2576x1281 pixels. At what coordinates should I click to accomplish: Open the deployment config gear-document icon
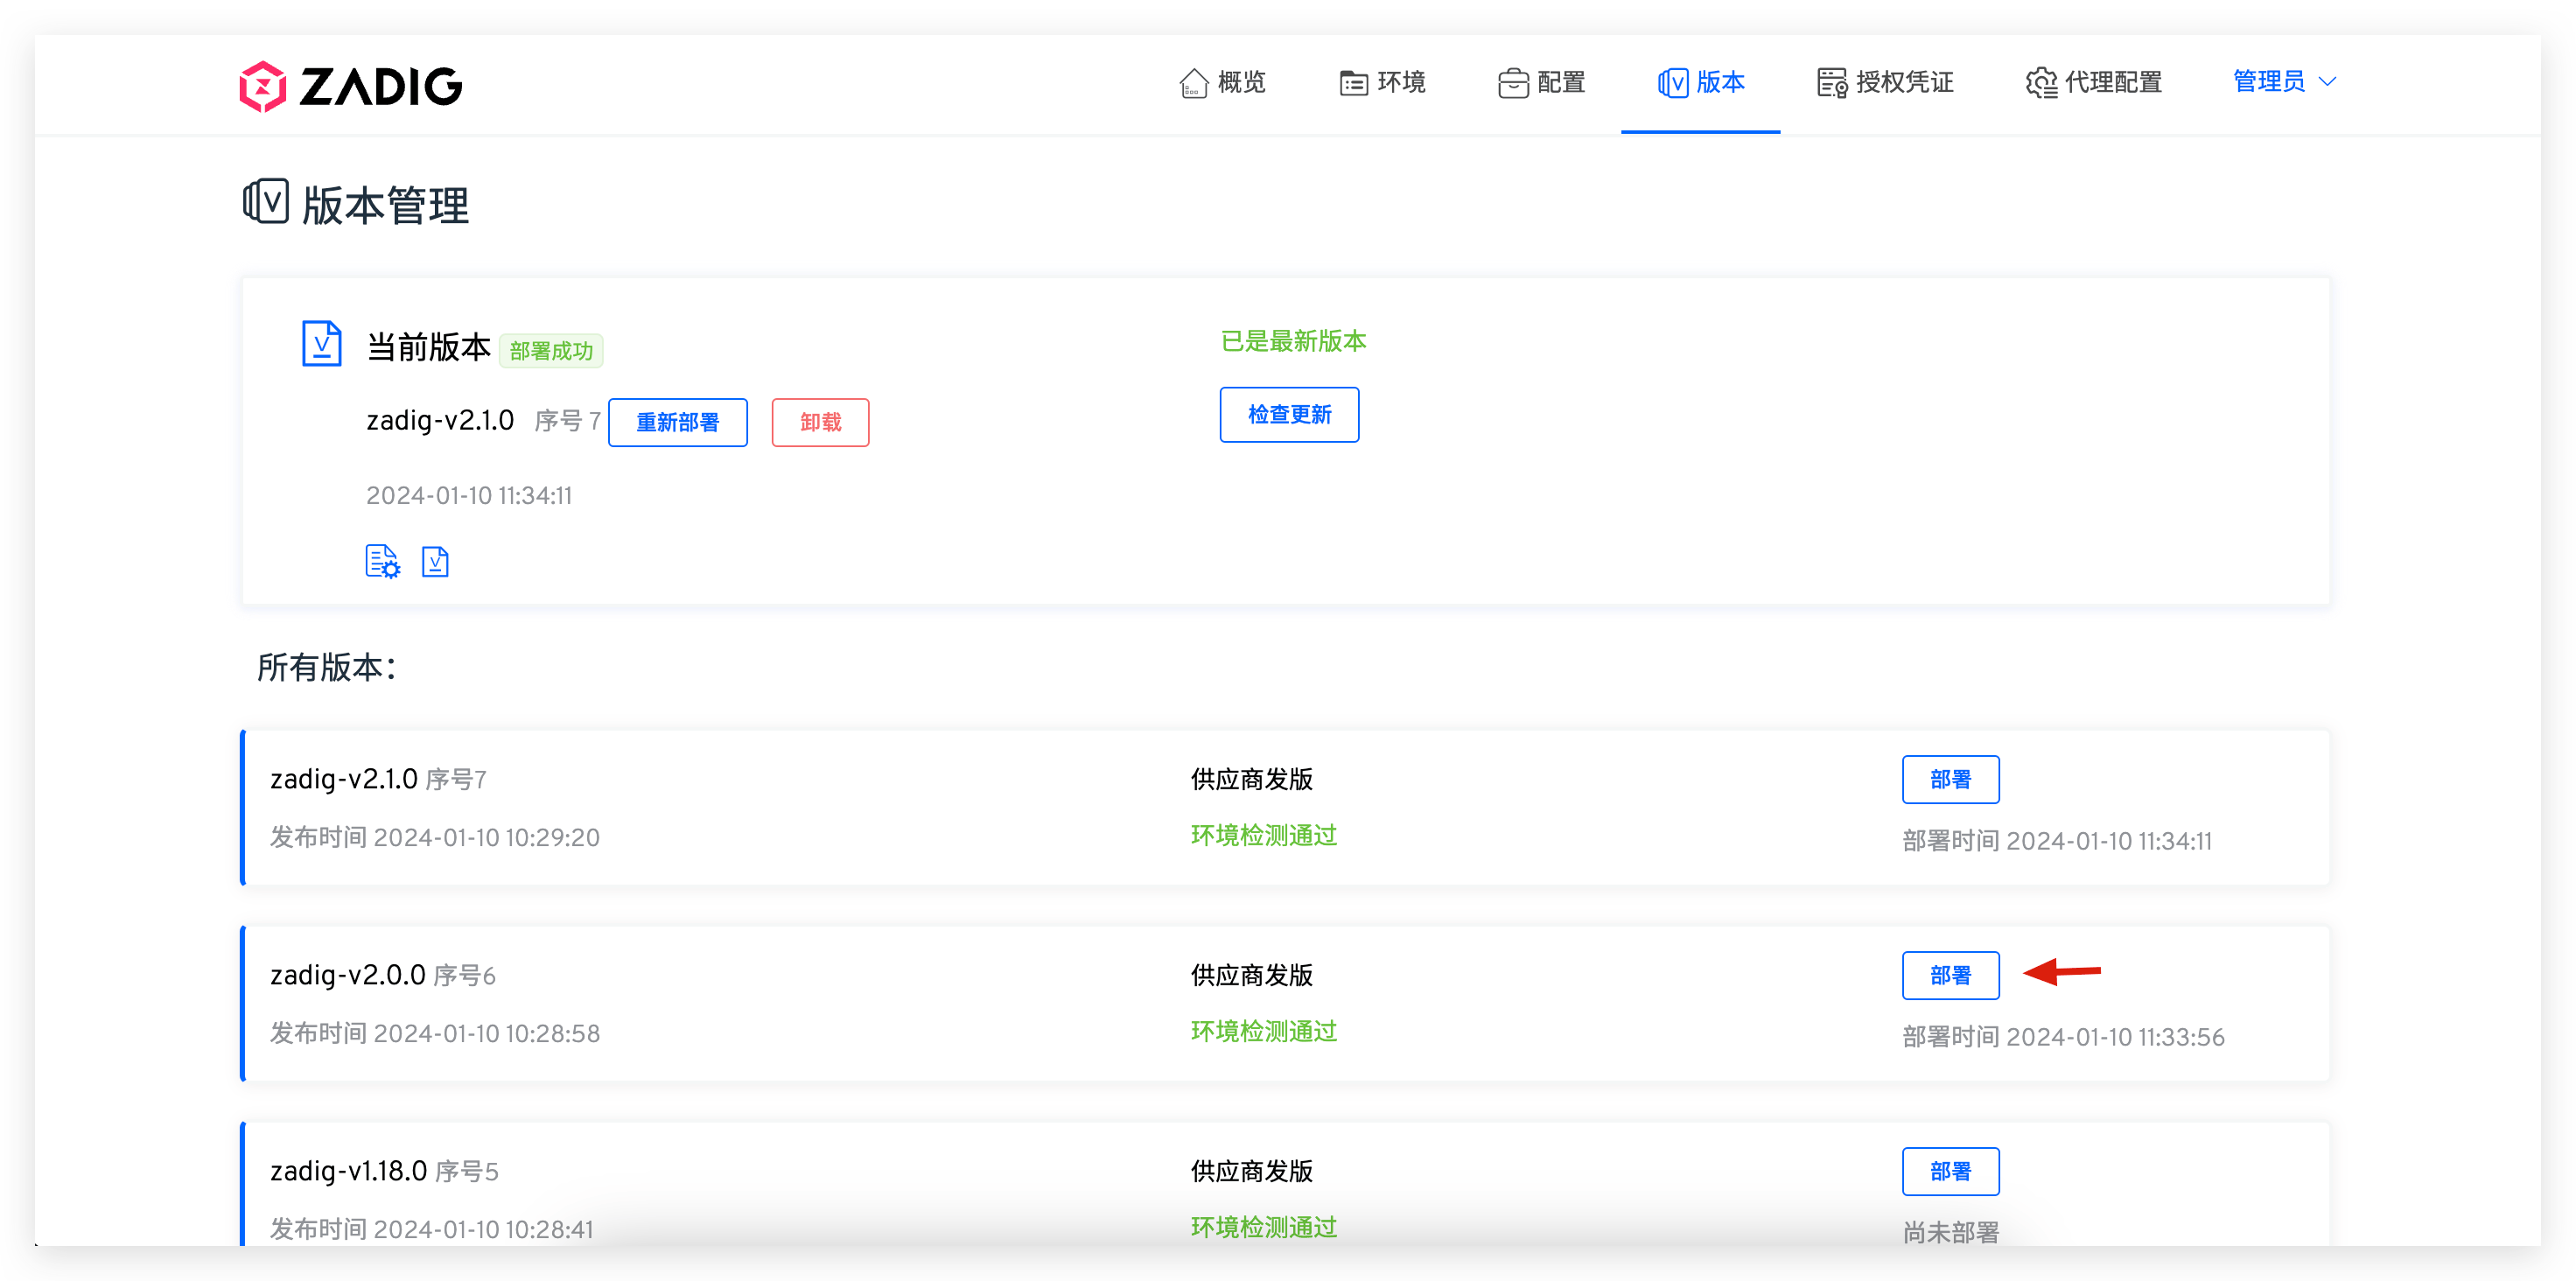click(x=382, y=562)
